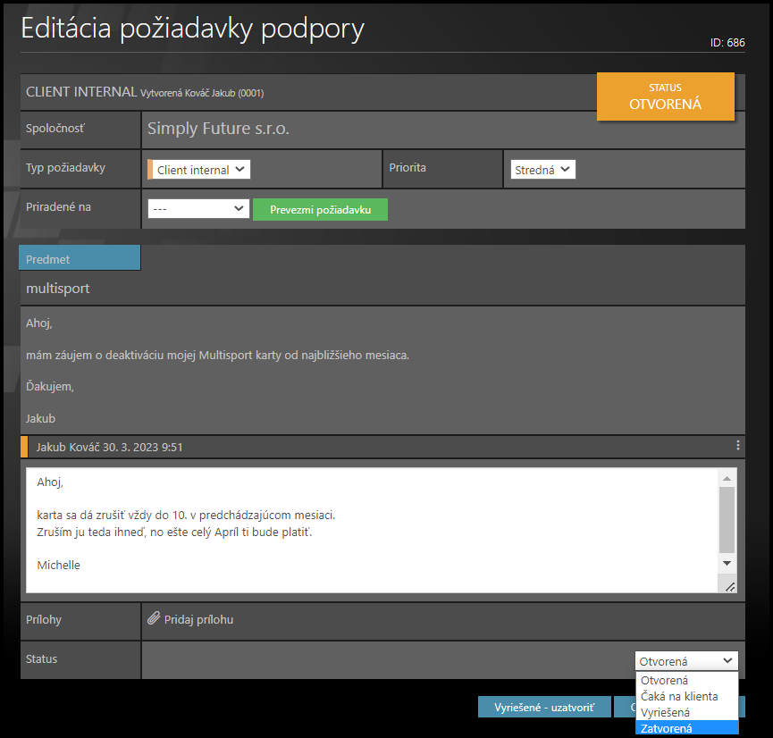Pick Otvorená in the open options list
This screenshot has height=738, width=773.
coord(664,681)
